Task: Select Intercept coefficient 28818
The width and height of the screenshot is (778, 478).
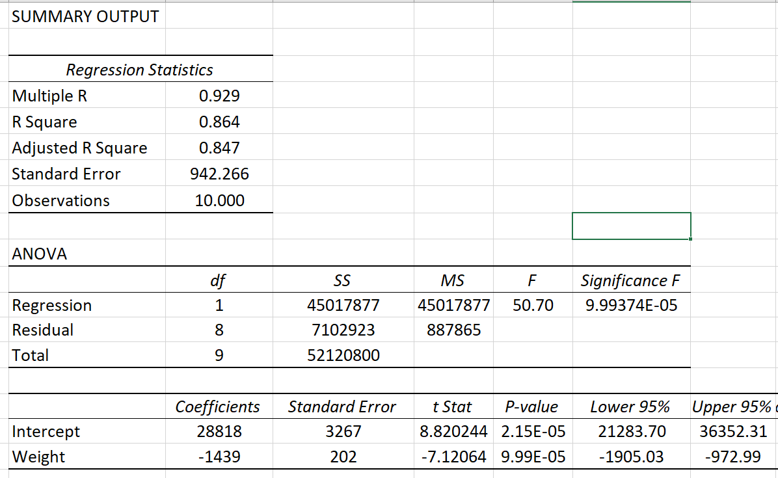Action: (219, 431)
